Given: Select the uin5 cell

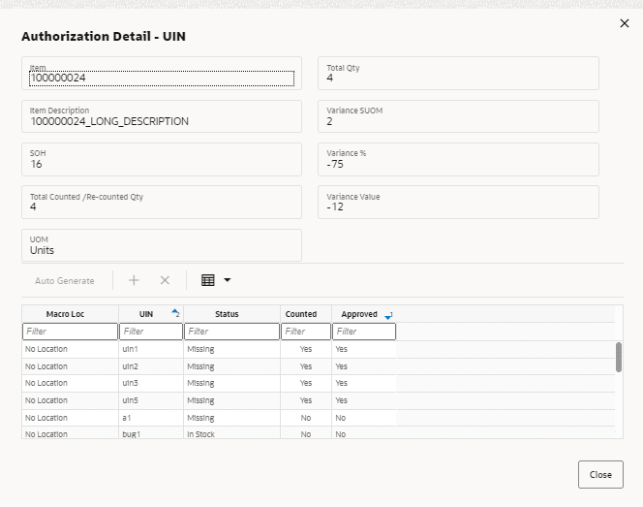Looking at the screenshot, I should 151,400.
